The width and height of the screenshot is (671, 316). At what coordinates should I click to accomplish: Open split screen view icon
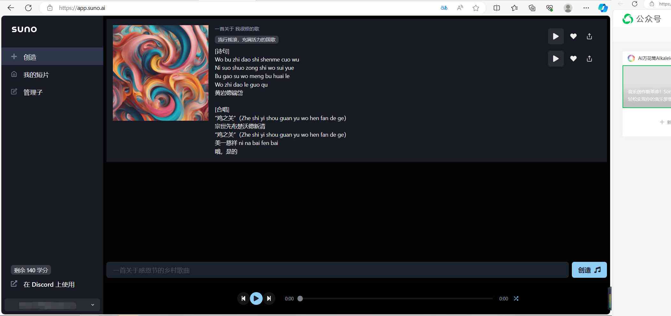pos(497,8)
